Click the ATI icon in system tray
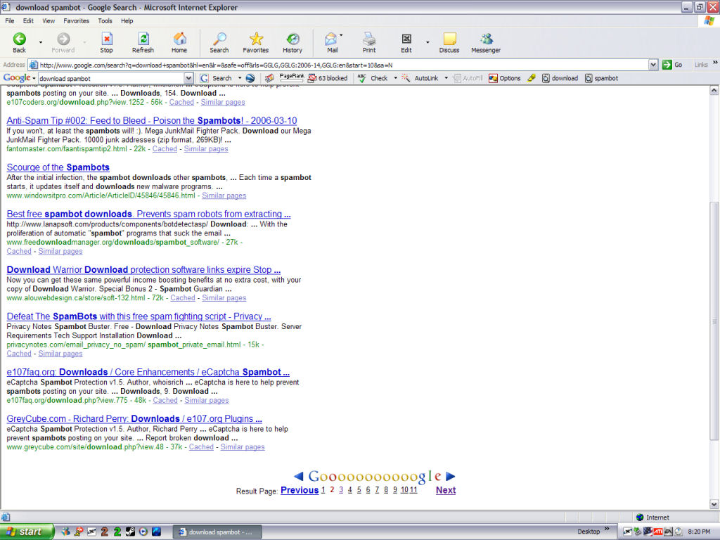The height and width of the screenshot is (540, 720). tap(657, 532)
